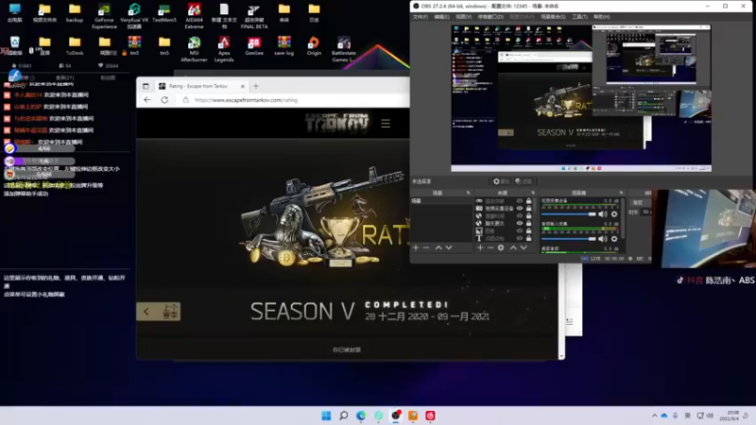
Task: Toggle lock on text source row in OBS
Action: (529, 238)
